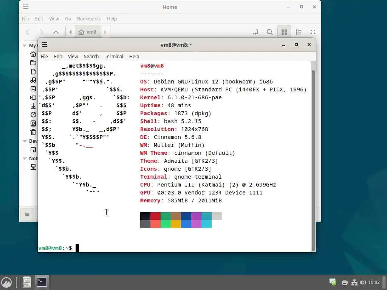Open the Trash icon in Nemo sidebar
387x290 pixels.
(33, 132)
